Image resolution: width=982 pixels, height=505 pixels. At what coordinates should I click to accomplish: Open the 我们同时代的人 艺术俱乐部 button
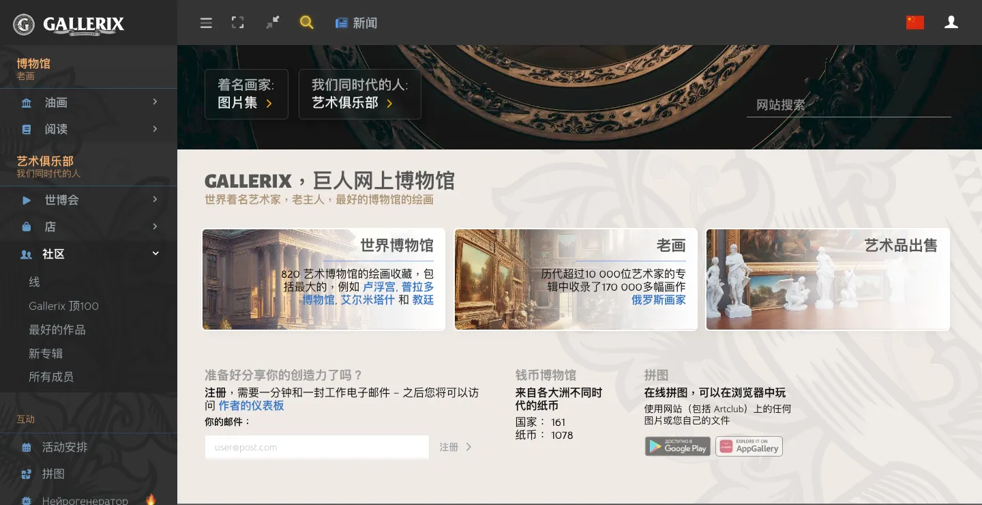360,94
